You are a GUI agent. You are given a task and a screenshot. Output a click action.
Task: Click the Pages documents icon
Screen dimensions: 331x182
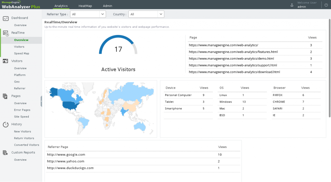5,96
